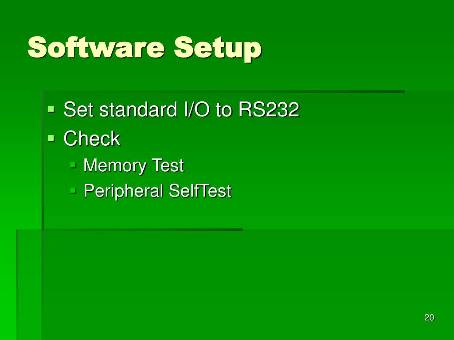
Task: Select the Set standard I/O to RS232 line
Action: pyautogui.click(x=181, y=109)
